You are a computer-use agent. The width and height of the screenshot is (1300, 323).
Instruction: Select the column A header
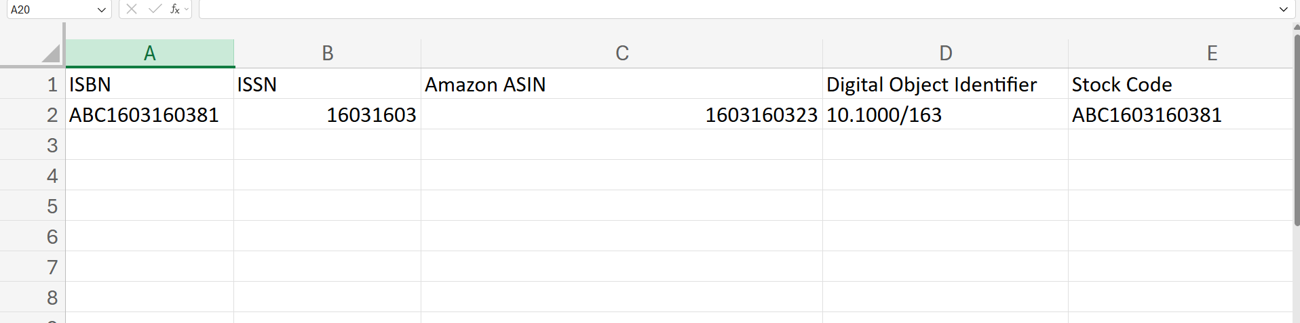pos(150,53)
